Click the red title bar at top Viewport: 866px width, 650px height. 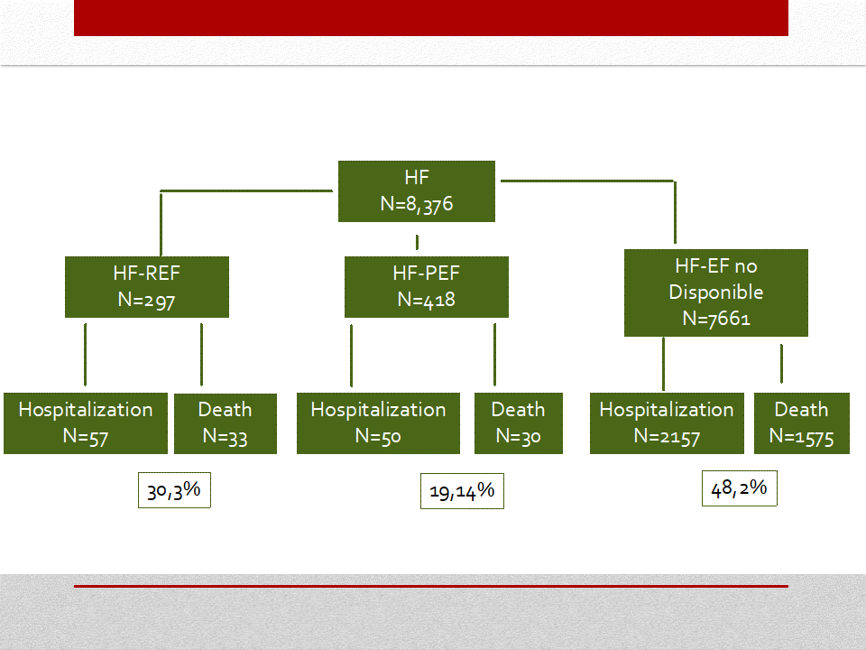point(431,18)
